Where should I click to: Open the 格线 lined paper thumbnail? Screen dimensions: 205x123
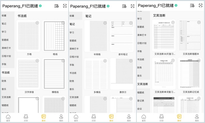click(54, 36)
